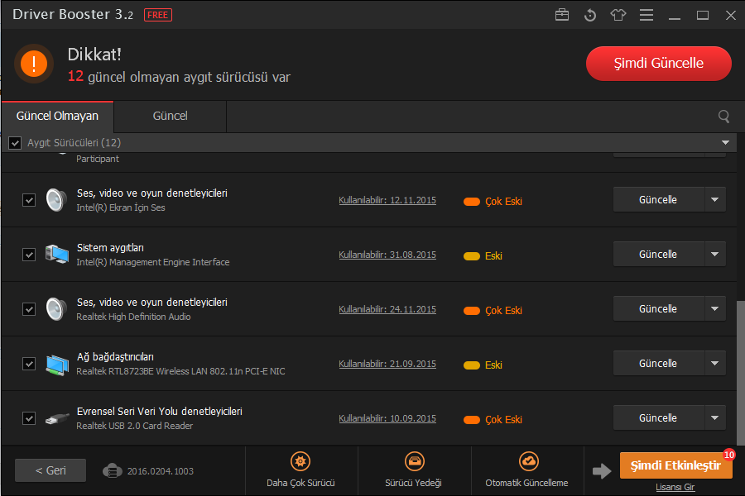Click Güncelle for Realtek RTL8723BE Wireless LAN
745x496 pixels.
pyautogui.click(x=659, y=363)
